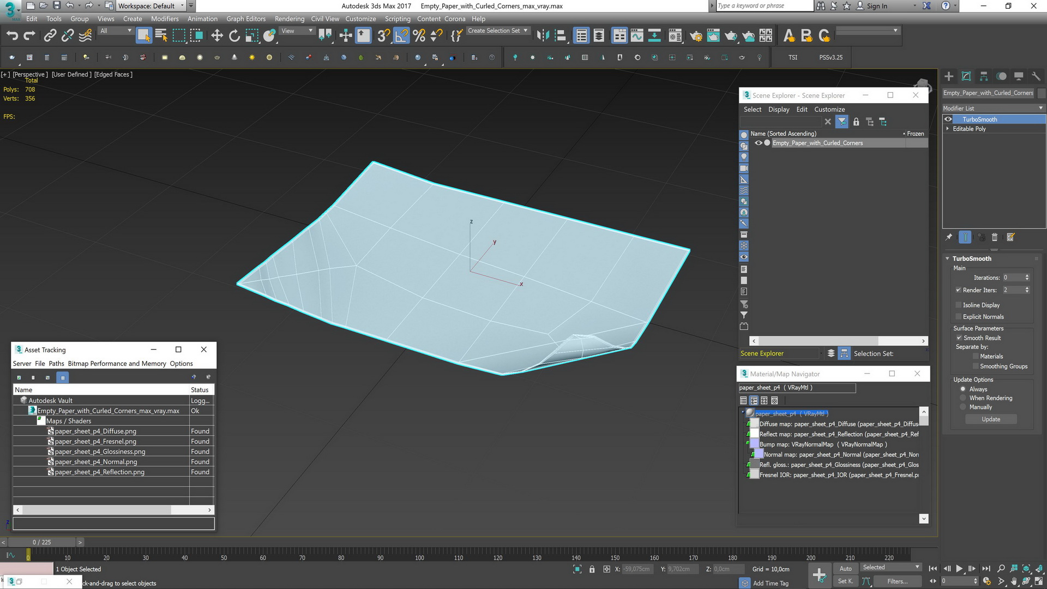Open the Display panel tab
The width and height of the screenshot is (1047, 589).
pos(1019,76)
